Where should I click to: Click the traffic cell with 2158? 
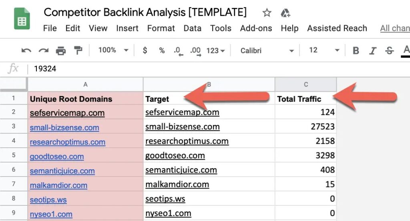pyautogui.click(x=305, y=141)
